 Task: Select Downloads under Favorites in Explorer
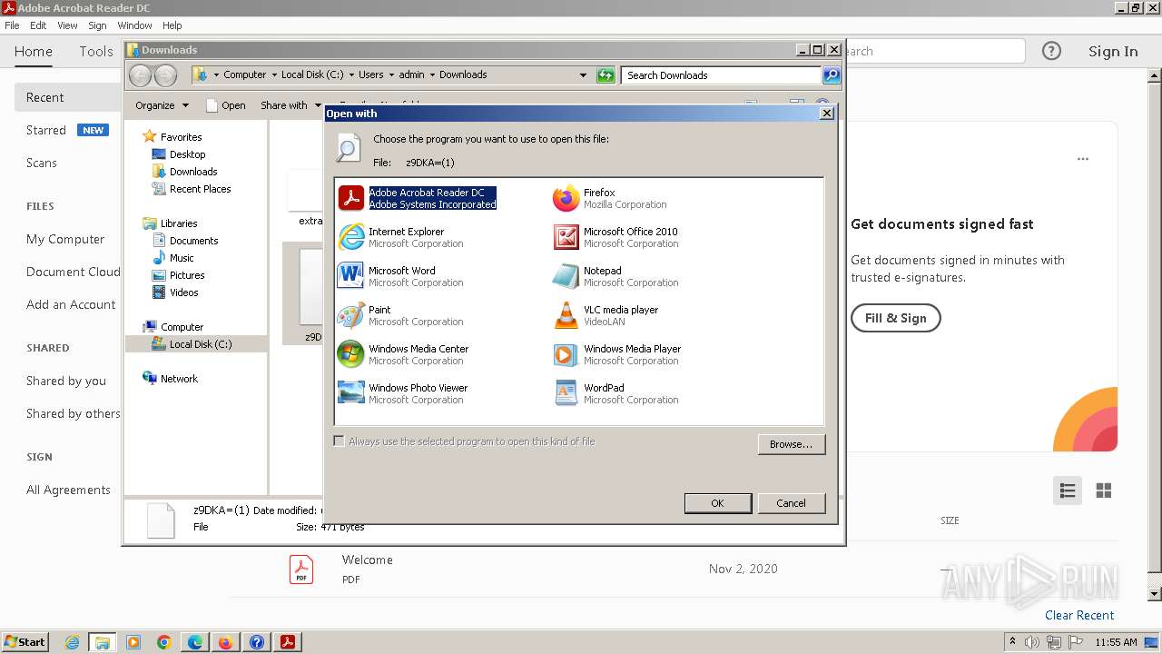[193, 172]
